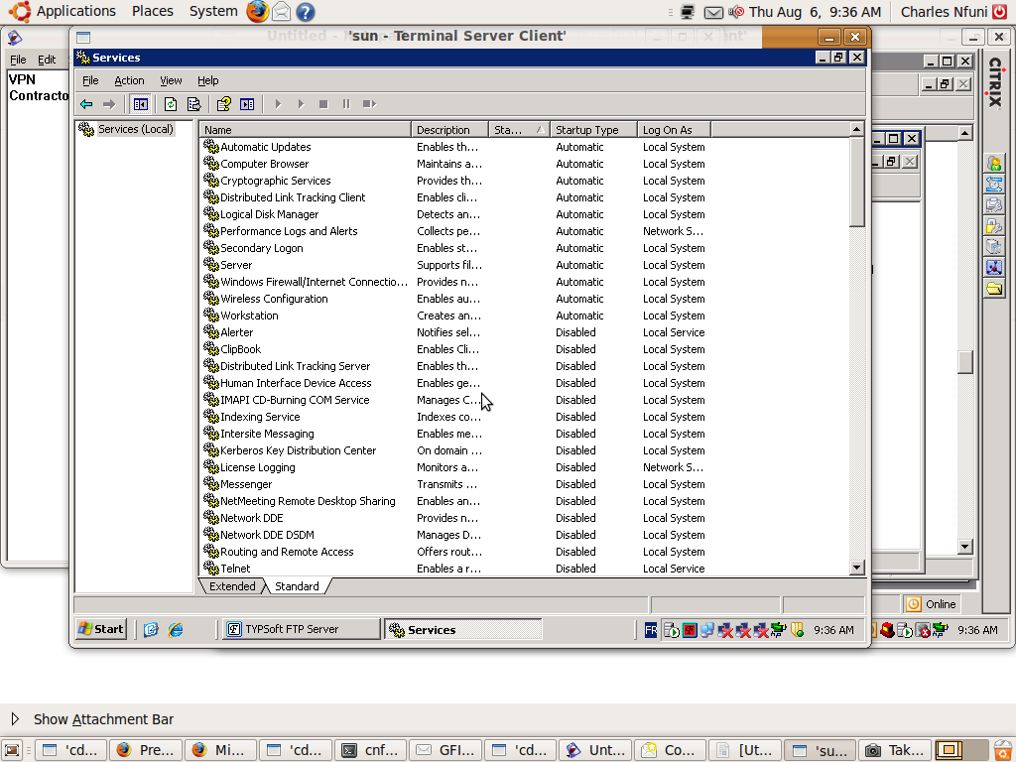Toggle the console tree visibility
1016x762 pixels.
click(x=140, y=103)
